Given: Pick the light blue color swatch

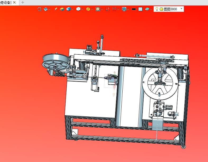Looking at the screenshot, I should coord(140,9).
